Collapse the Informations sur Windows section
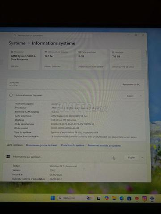Screen dimensions: 161x214 click(x=142, y=157)
